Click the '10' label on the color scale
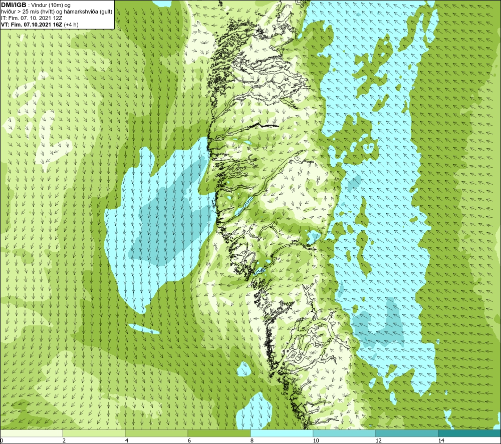The width and height of the screenshot is (501, 444). (316, 440)
